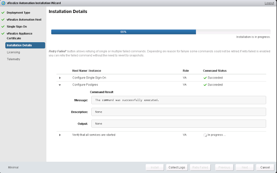Open the Licensing step
Image resolution: width=277 pixels, height=173 pixels.
(13, 52)
